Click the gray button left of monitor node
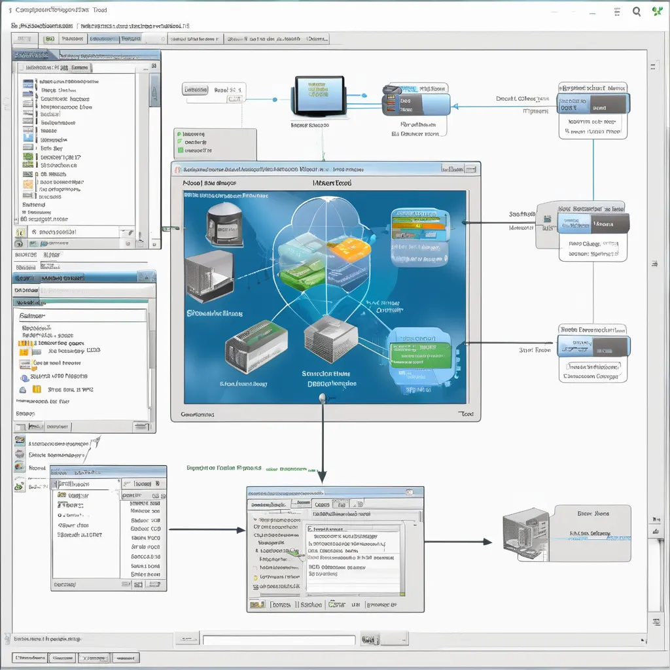The image size is (670, 670). point(195,90)
